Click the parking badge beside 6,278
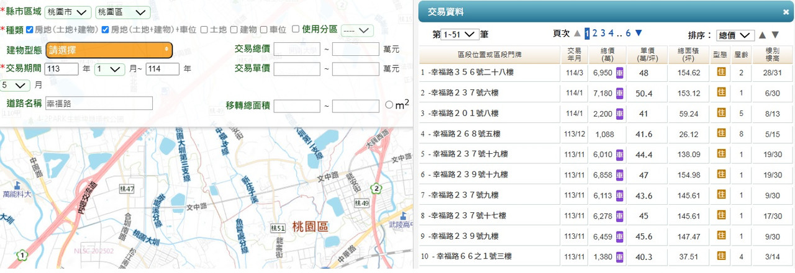The width and height of the screenshot is (795, 273). pyautogui.click(x=620, y=216)
